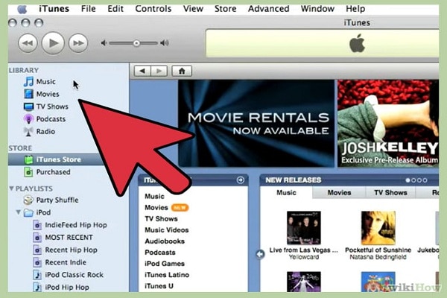This screenshot has width=447, height=298.
Task: Open the View menu
Action: (x=193, y=9)
